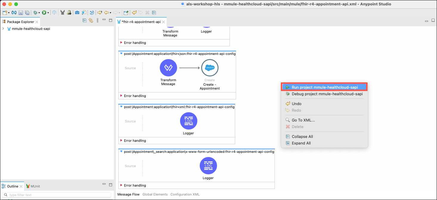437x200 pixels.
Task: Expand Error handling under the _search flow
Action: pos(121,185)
